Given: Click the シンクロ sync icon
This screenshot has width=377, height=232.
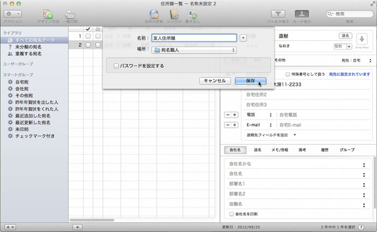Looking at the screenshot, I should pos(173,13).
